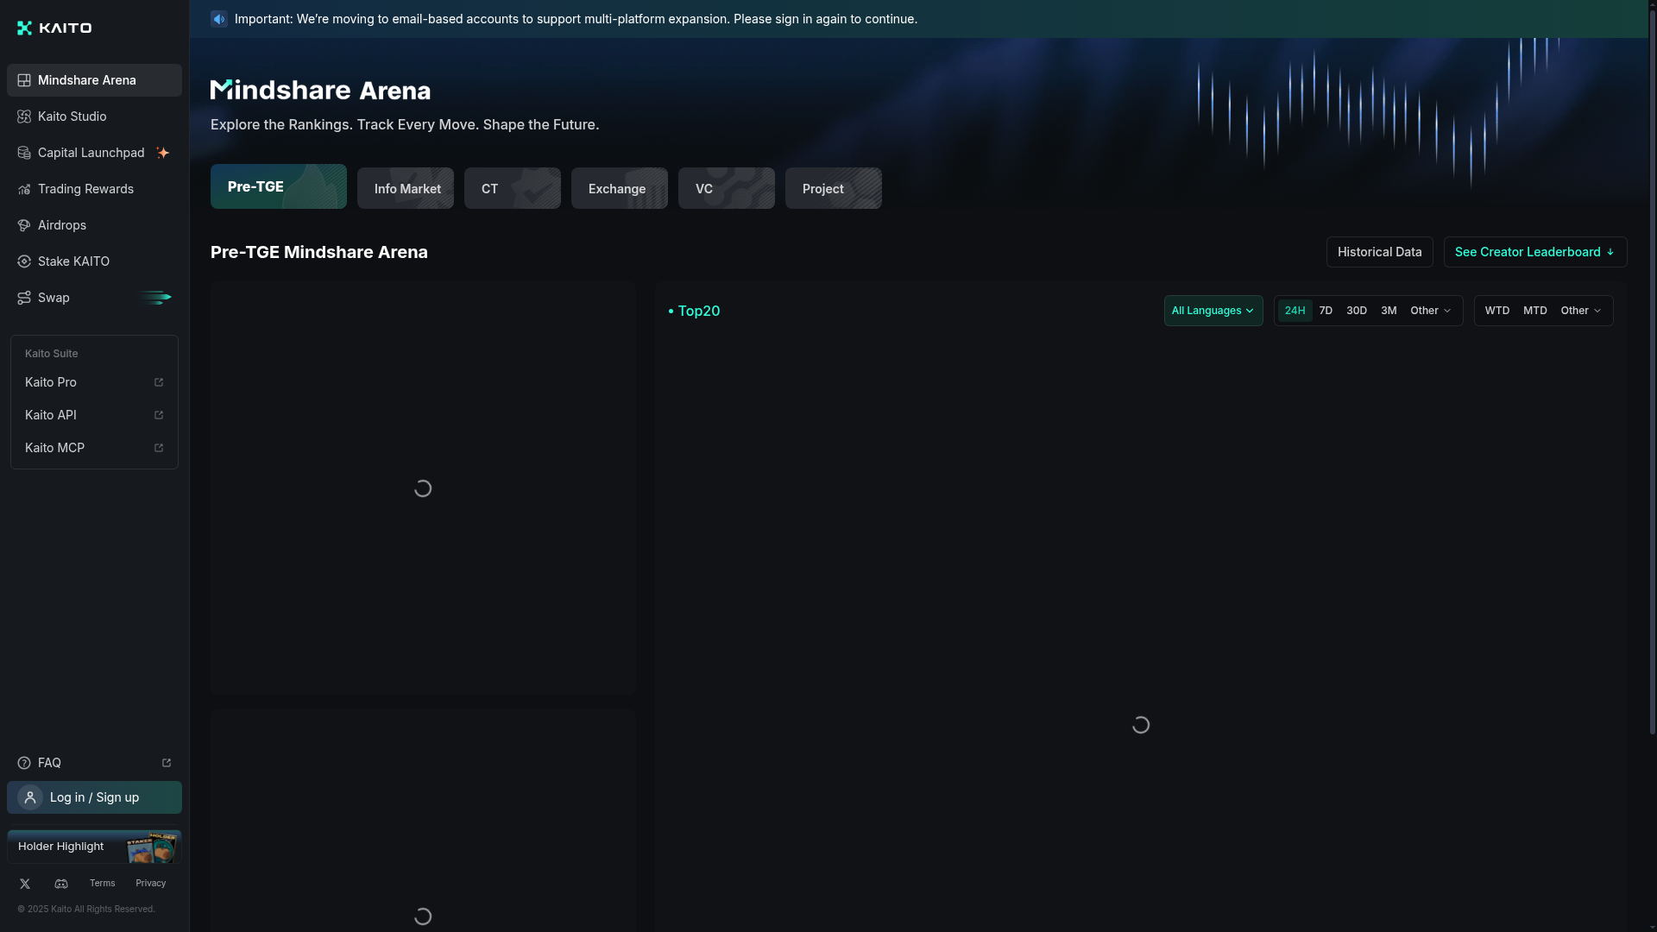
Task: Open the Kaito MCP link
Action: [x=94, y=448]
